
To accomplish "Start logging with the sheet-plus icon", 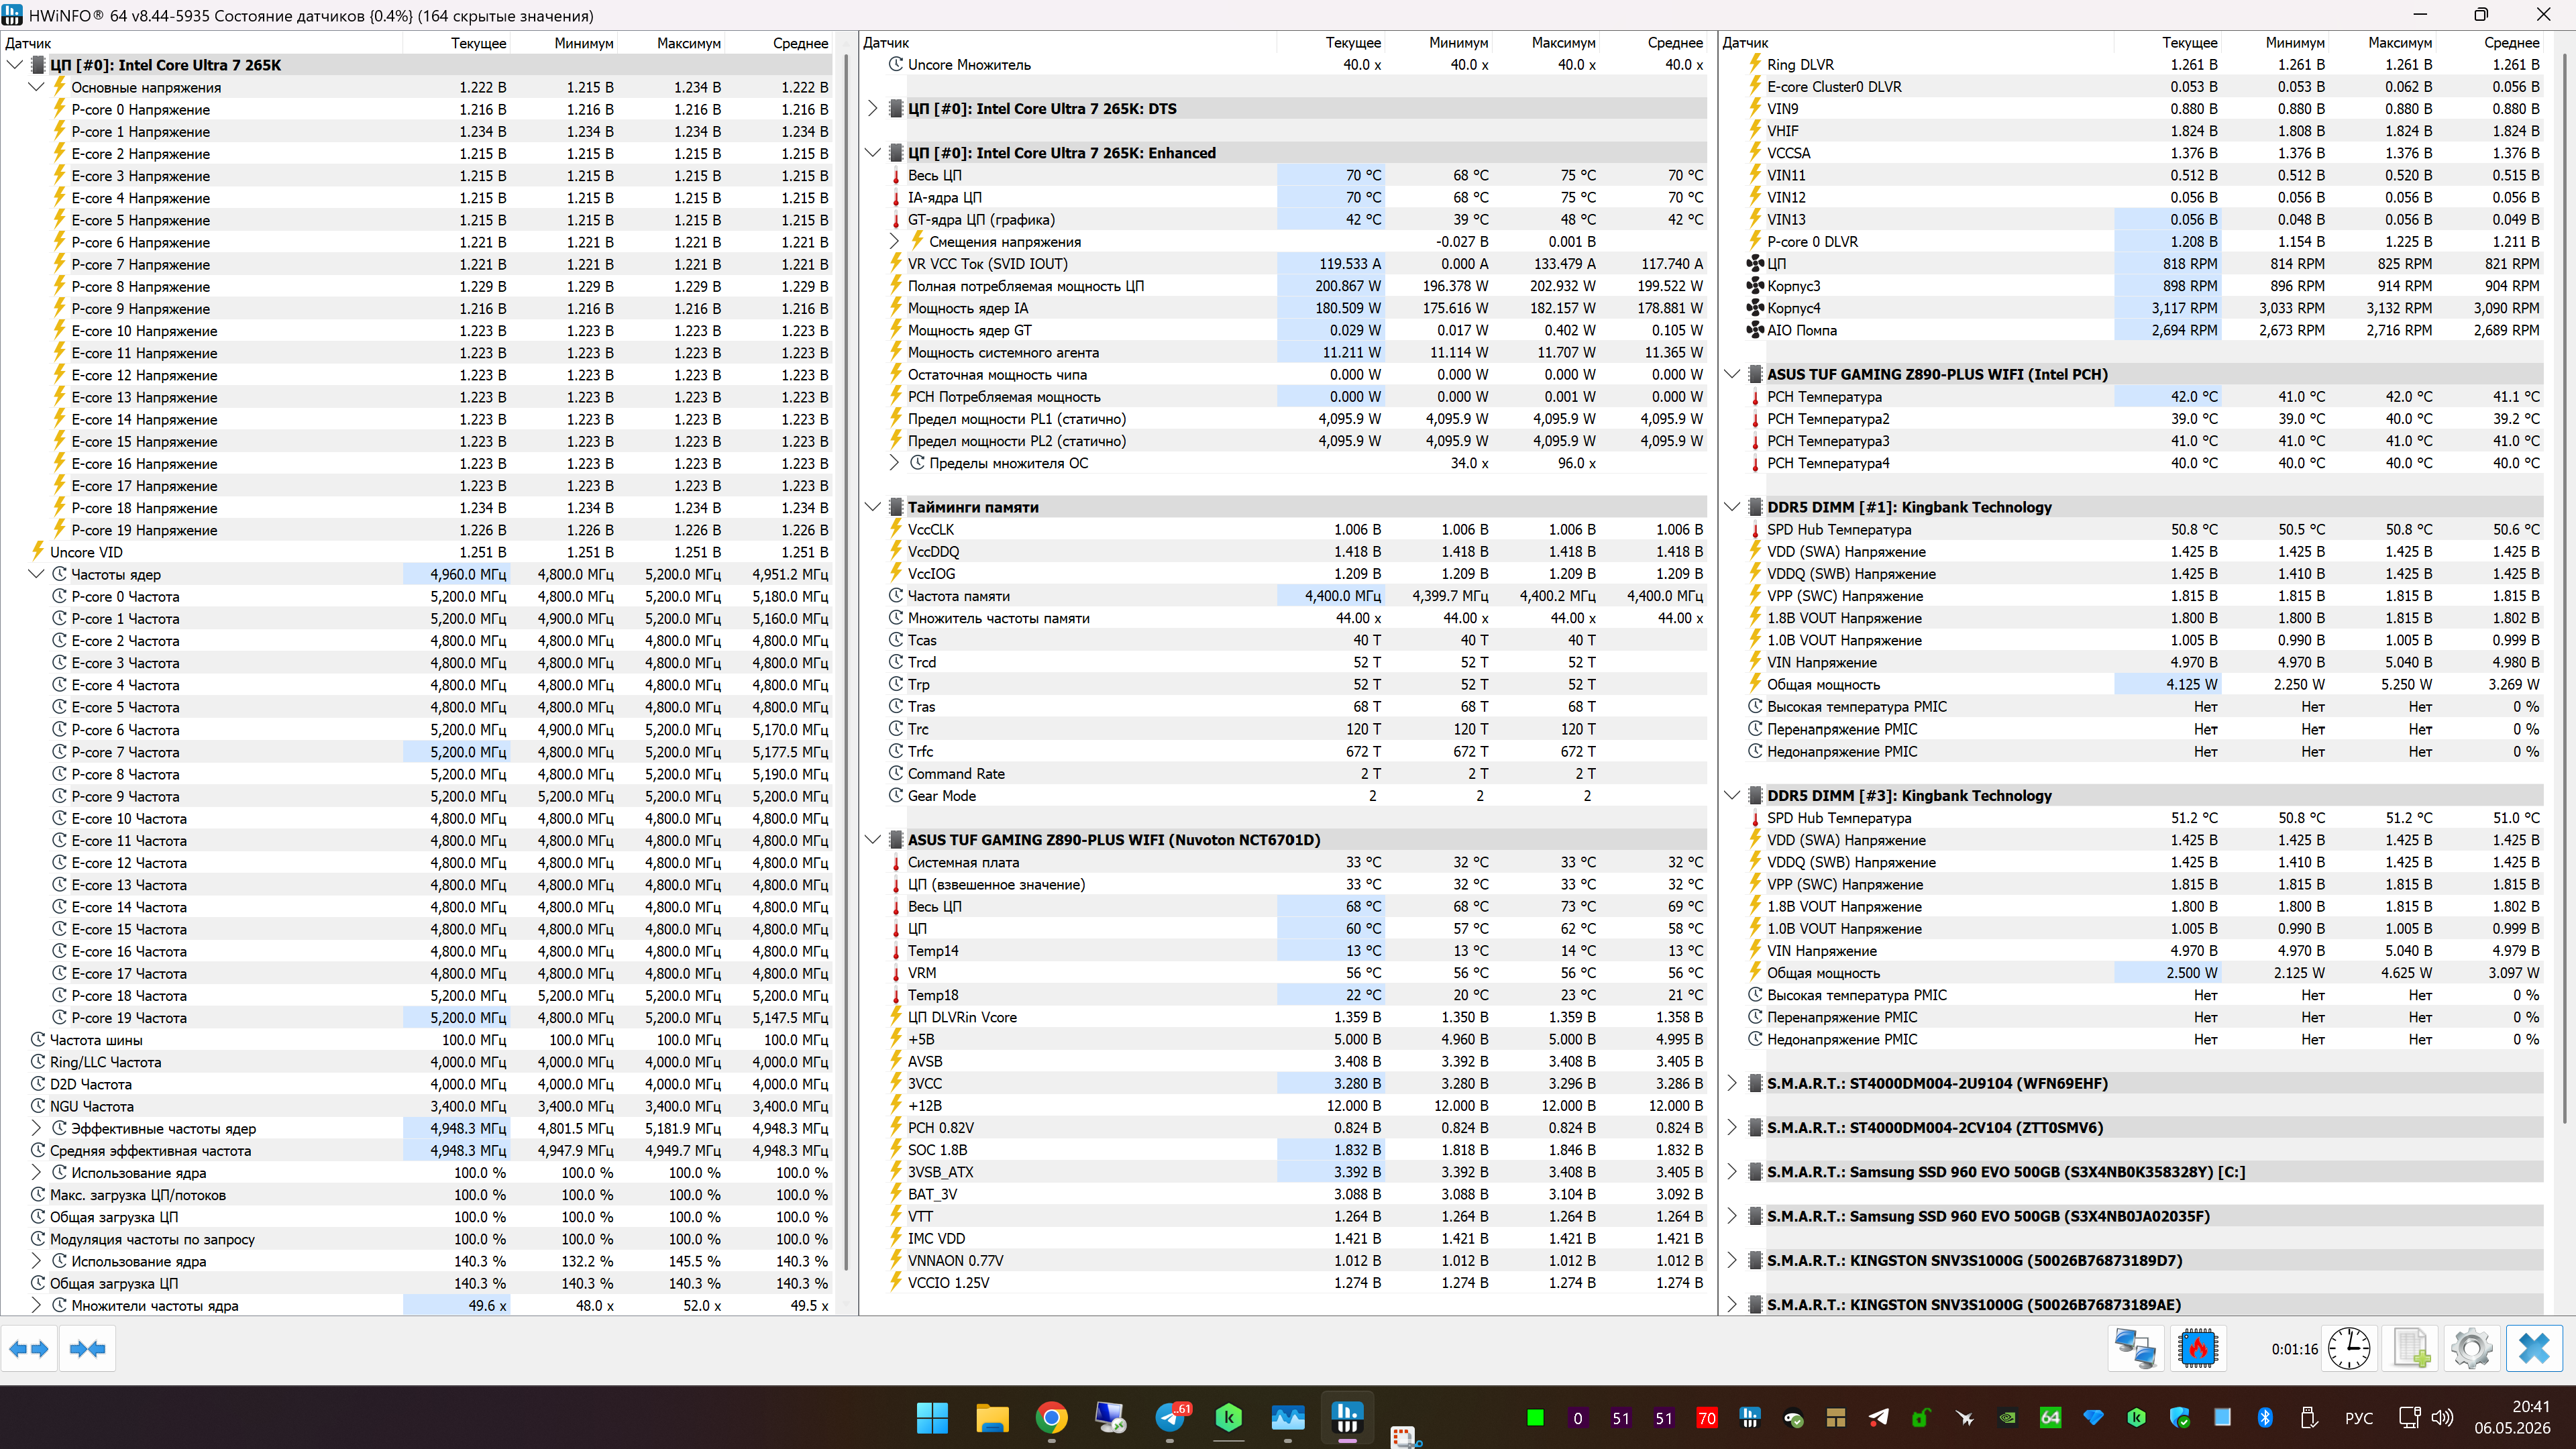I will point(2411,1349).
